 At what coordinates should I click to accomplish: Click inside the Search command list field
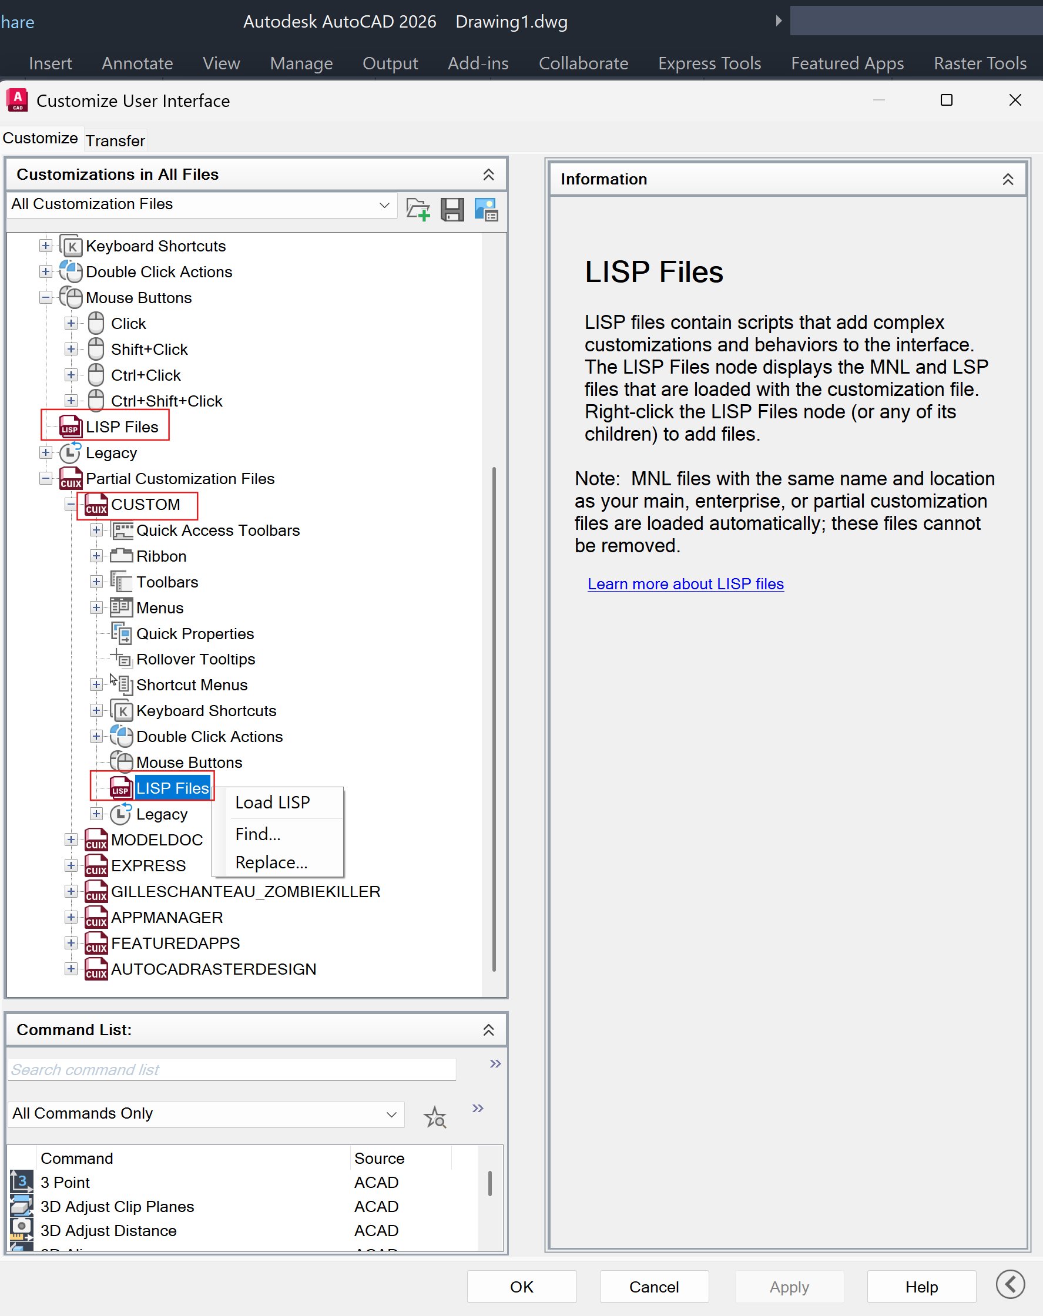pyautogui.click(x=232, y=1069)
